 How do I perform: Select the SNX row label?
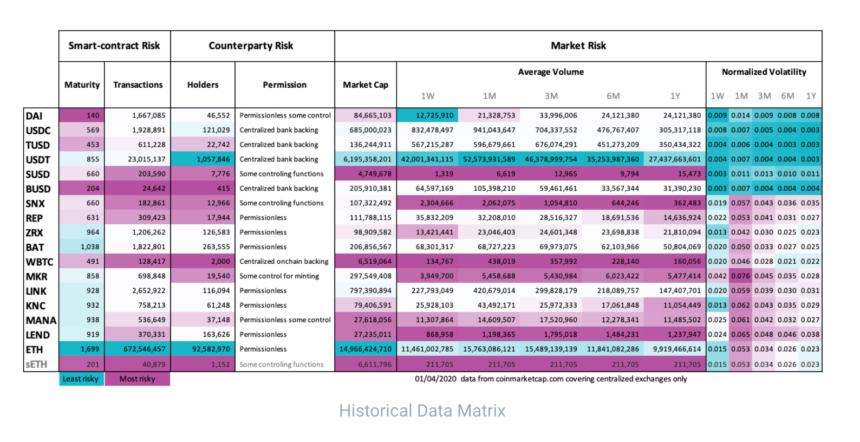point(35,204)
